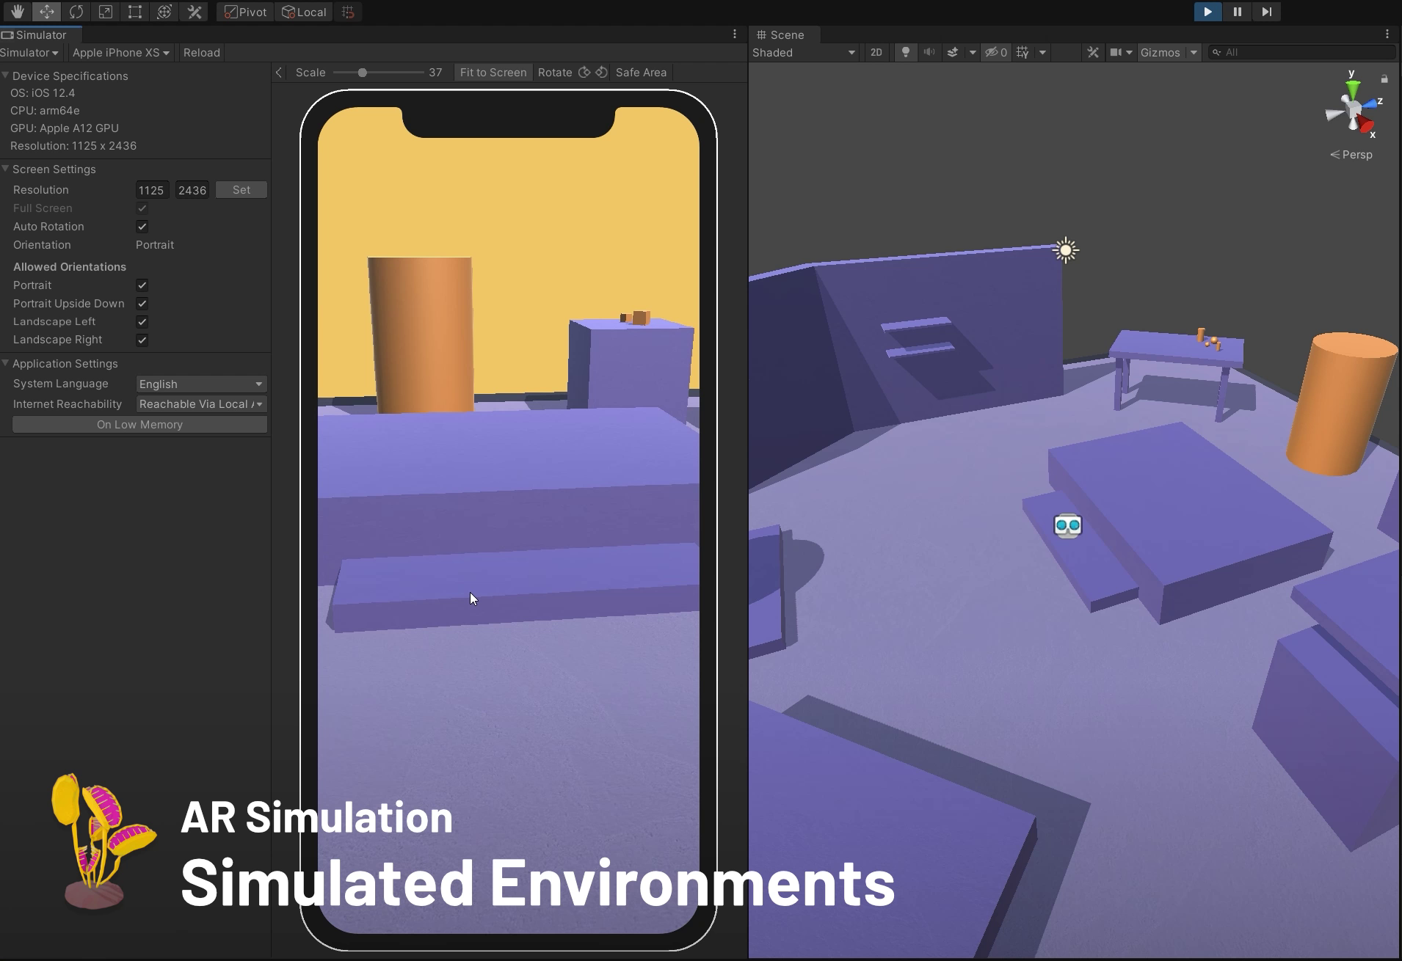Toggle 2D scene view mode
This screenshot has width=1402, height=961.
[876, 52]
